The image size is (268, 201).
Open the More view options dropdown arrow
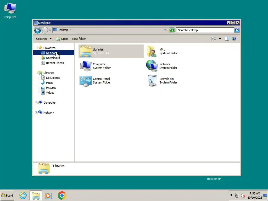pyautogui.click(x=220, y=39)
